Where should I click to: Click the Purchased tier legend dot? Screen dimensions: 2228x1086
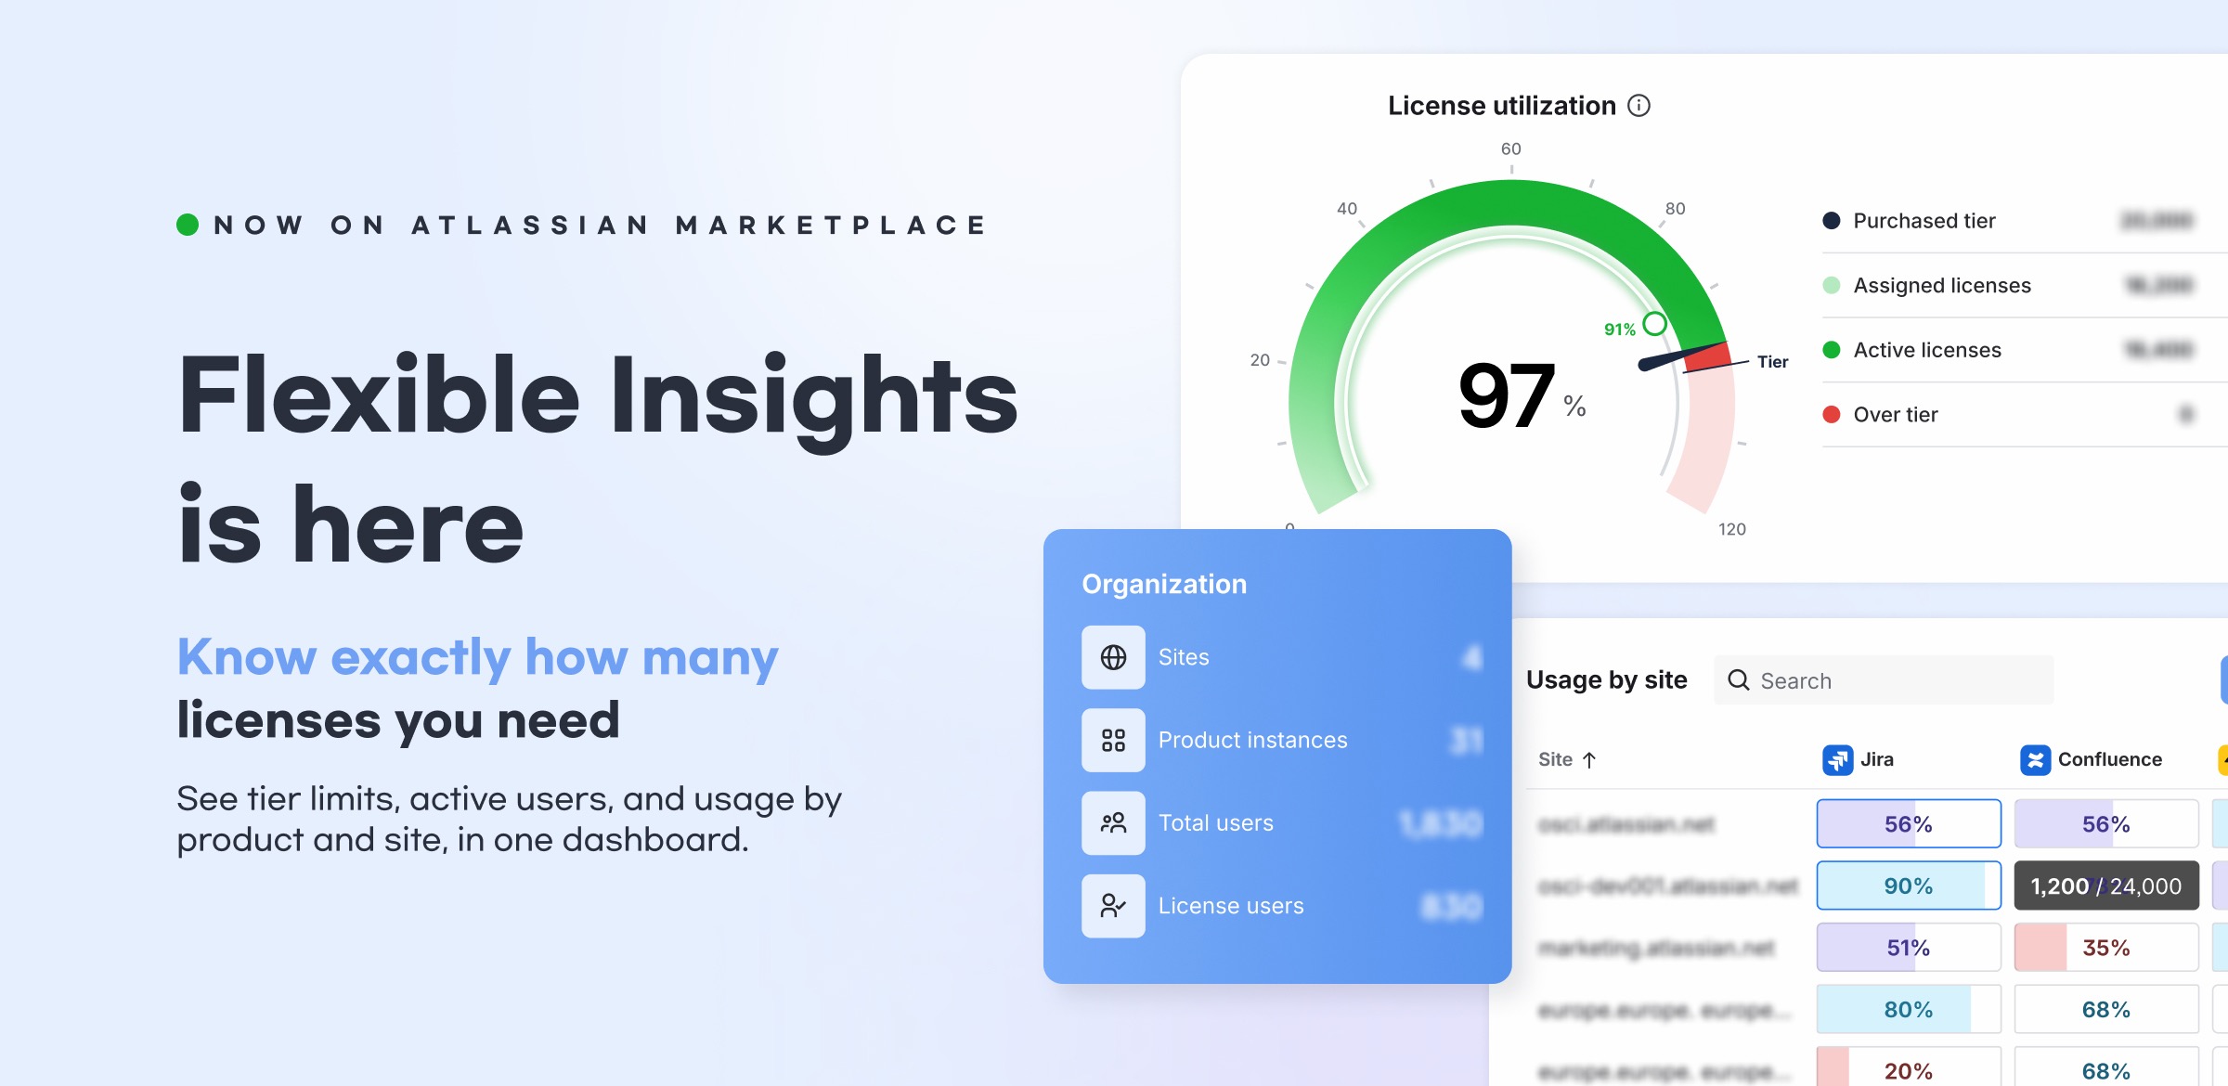[x=1832, y=221]
